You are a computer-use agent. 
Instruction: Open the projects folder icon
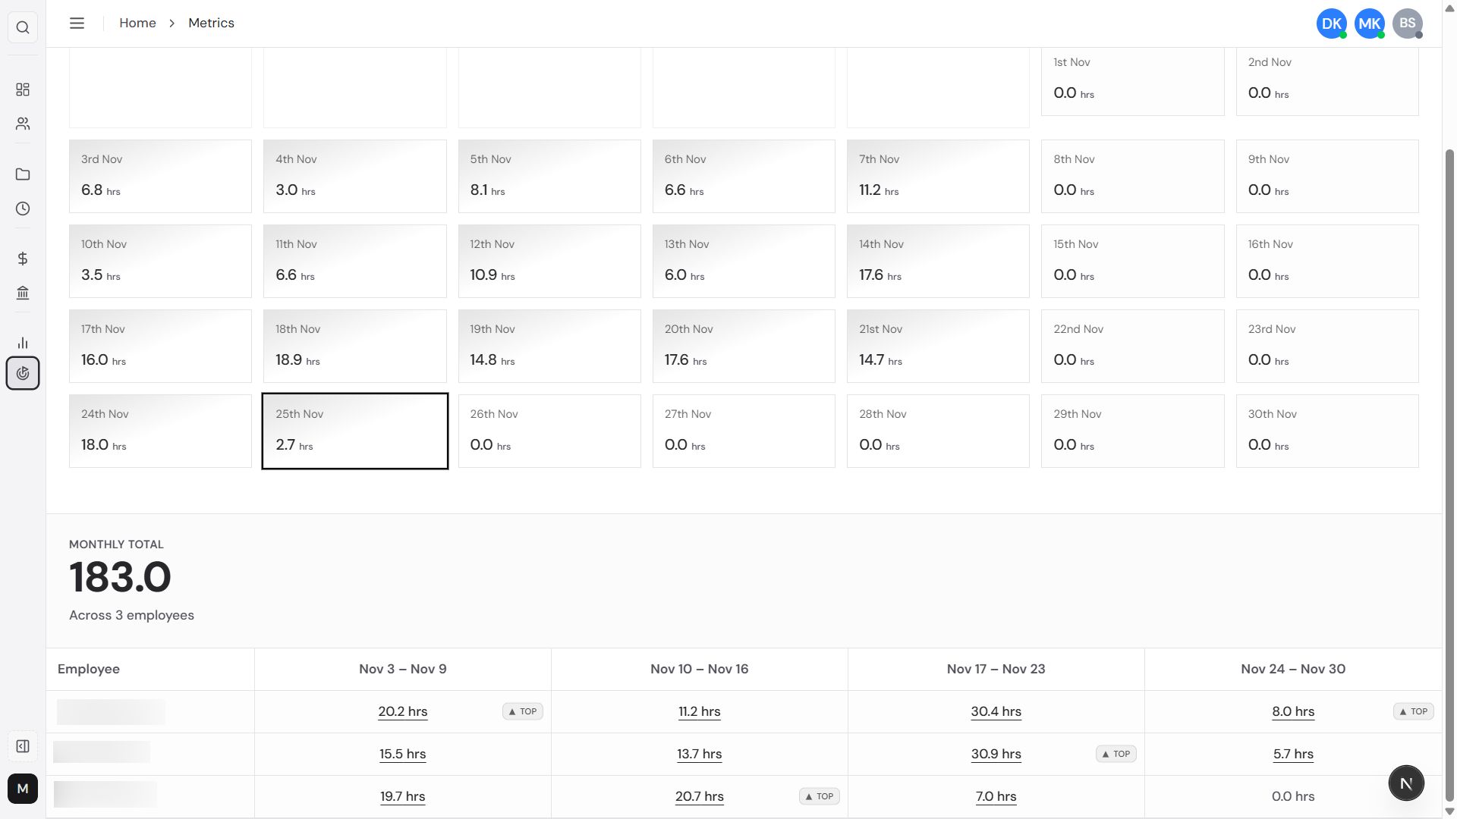point(22,174)
